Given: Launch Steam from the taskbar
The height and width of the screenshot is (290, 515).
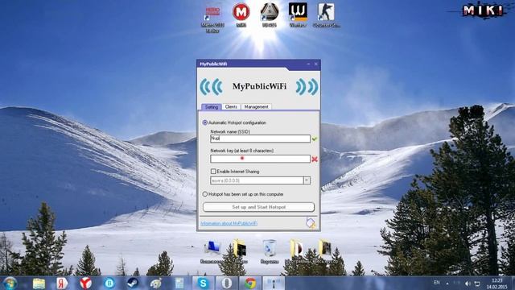Looking at the screenshot, I should click(x=133, y=283).
